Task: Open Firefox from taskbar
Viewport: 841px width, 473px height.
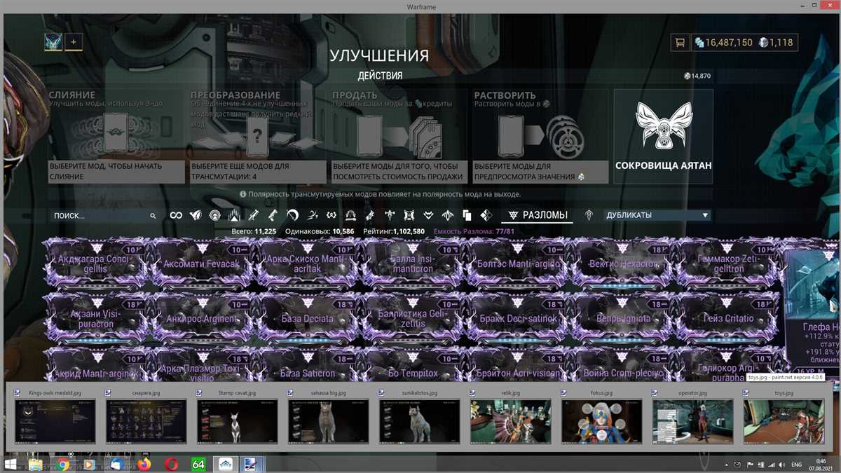Action: (x=144, y=464)
